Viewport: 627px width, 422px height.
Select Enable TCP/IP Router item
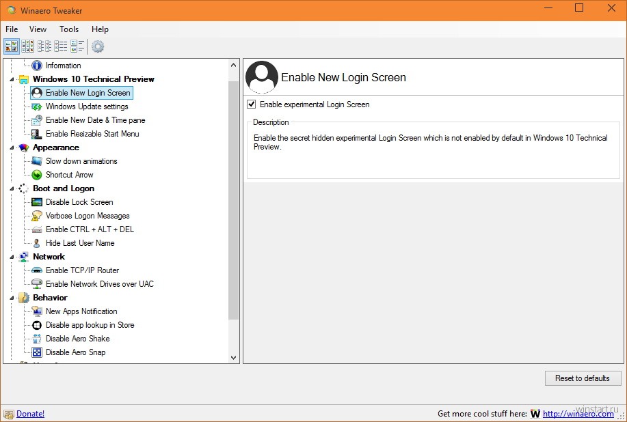point(82,270)
